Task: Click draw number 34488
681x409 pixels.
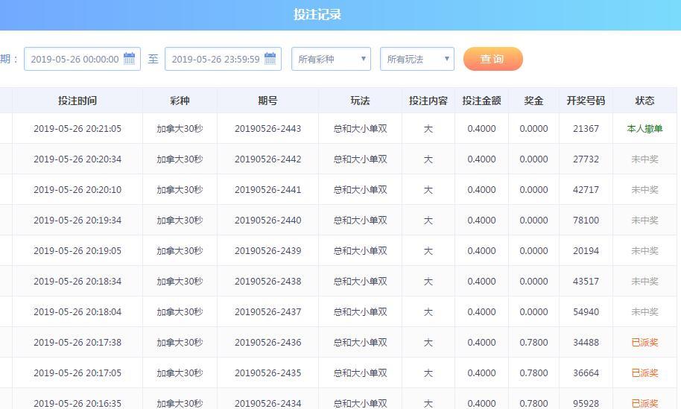Action: (586, 343)
